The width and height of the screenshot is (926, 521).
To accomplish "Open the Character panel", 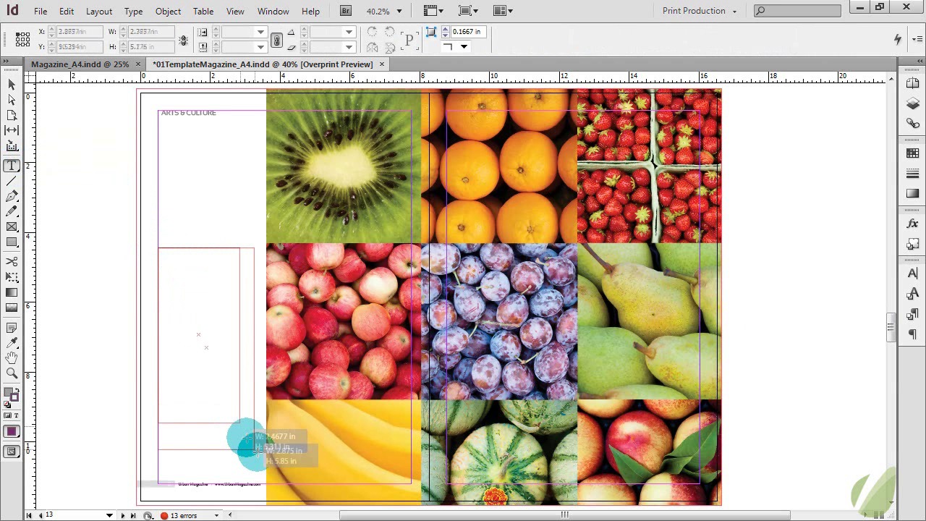I will click(912, 274).
